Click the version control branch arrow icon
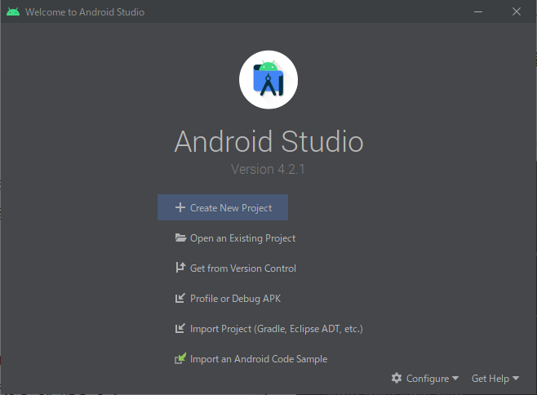The height and width of the screenshot is (395, 537). [x=180, y=267]
